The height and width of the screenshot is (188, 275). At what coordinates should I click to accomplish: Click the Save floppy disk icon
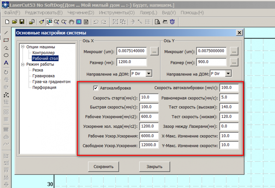tap(22, 22)
